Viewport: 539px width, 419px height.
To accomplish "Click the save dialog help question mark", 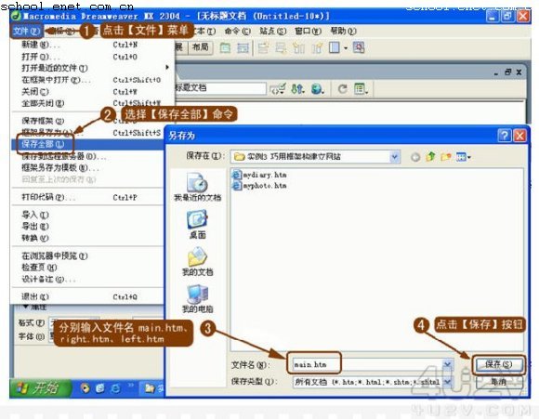I will [x=505, y=136].
